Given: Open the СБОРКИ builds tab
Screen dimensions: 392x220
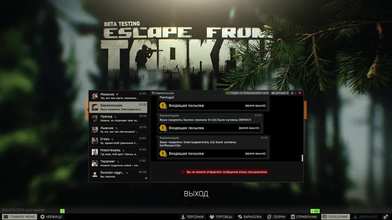Looking at the screenshot, I should [276, 217].
